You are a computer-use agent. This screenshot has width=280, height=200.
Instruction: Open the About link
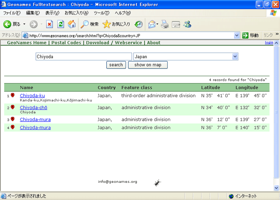pyautogui.click(x=154, y=43)
